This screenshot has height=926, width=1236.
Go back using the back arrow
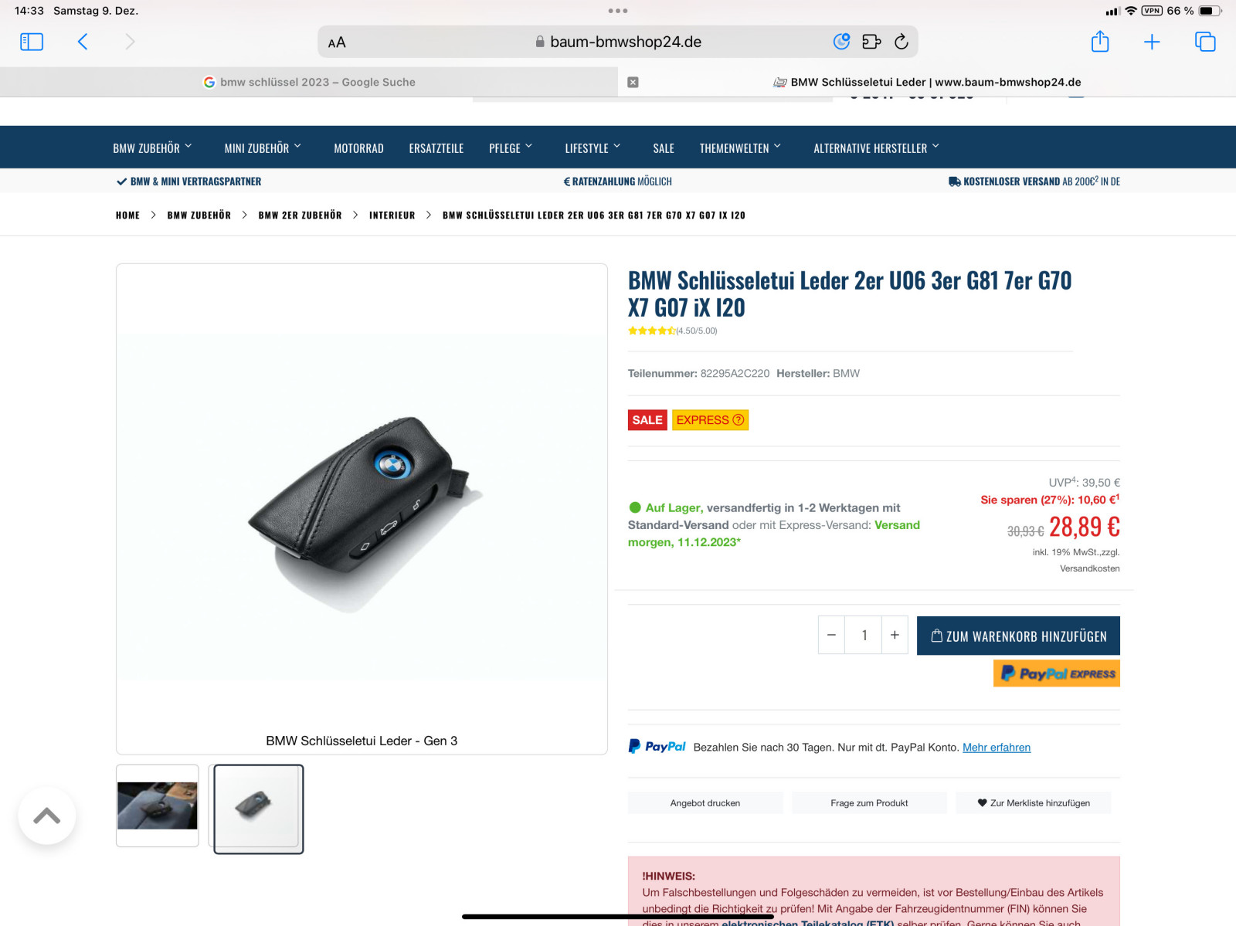(83, 42)
